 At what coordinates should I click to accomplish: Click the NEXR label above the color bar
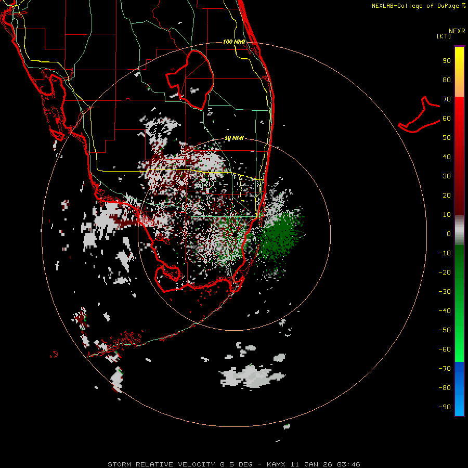tap(457, 31)
